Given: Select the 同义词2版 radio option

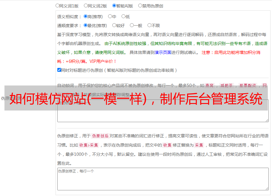Looking at the screenshot, I should [x=86, y=6].
